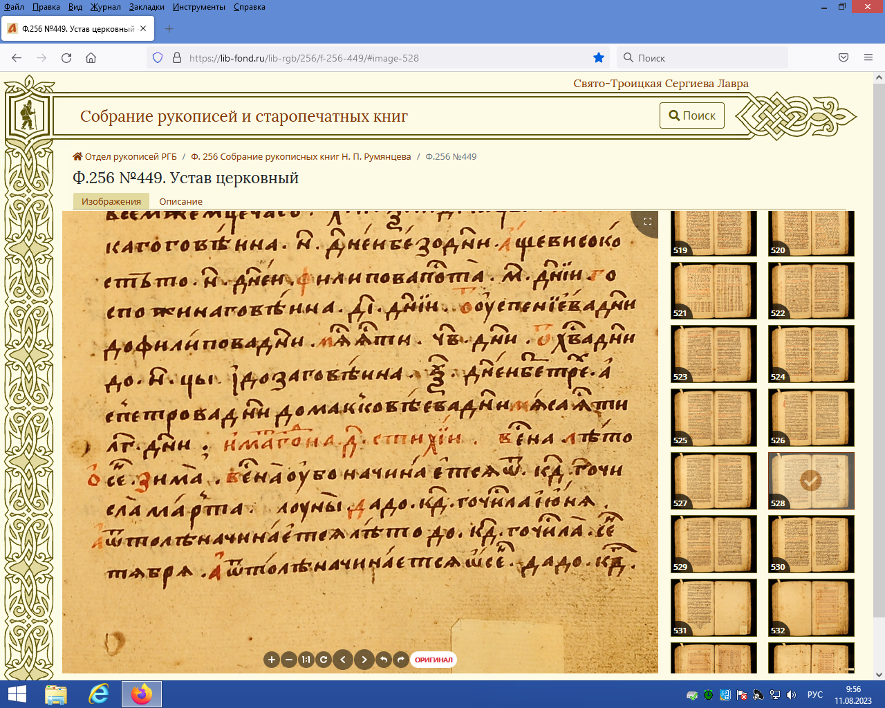
Task: Bookmark this page with the star
Action: (599, 58)
